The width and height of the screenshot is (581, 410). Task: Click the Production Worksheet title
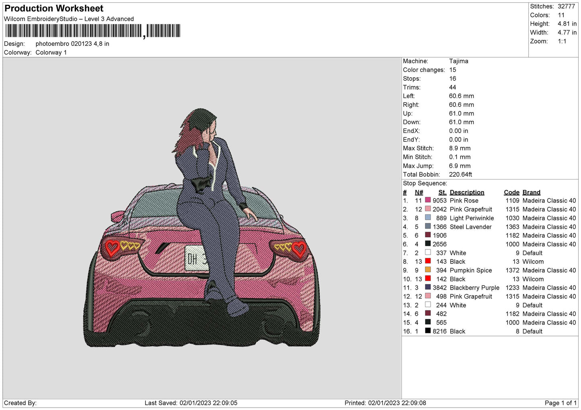54,8
